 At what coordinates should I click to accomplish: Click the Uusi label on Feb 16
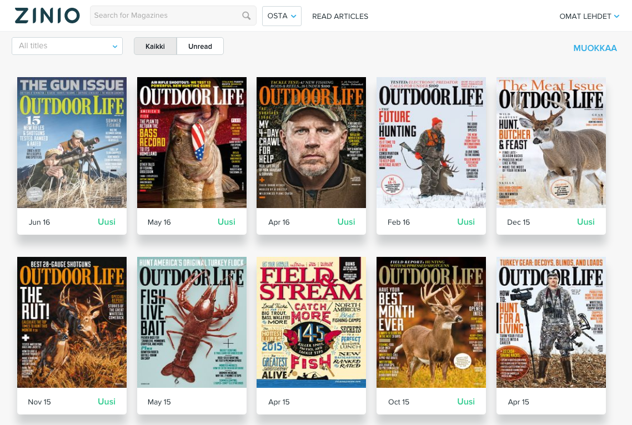(466, 222)
